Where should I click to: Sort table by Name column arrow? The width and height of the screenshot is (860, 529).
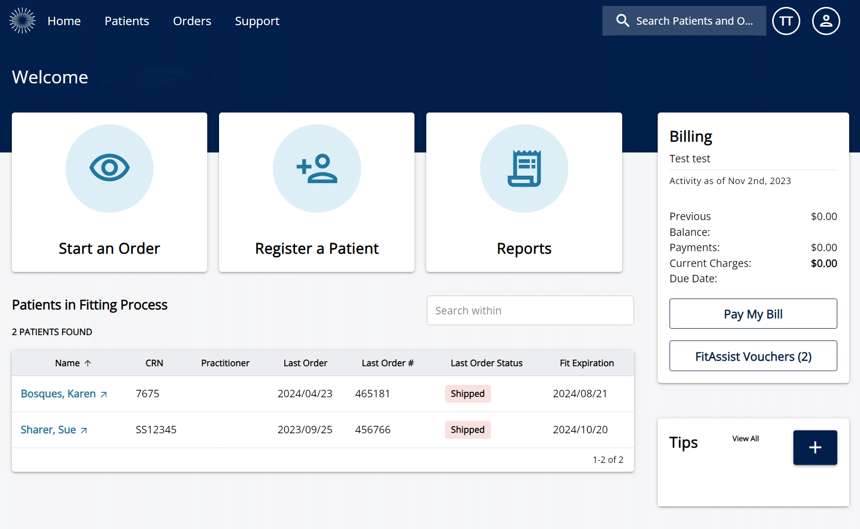tap(88, 363)
